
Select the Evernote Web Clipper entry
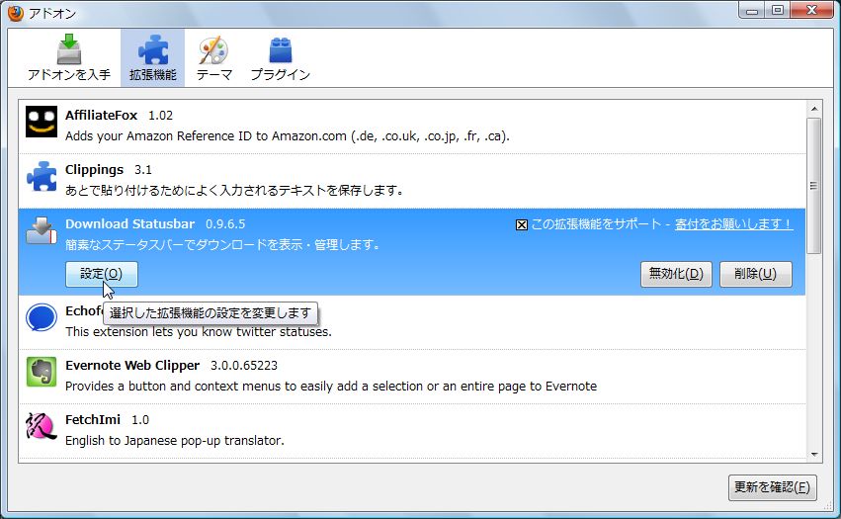coord(412,377)
